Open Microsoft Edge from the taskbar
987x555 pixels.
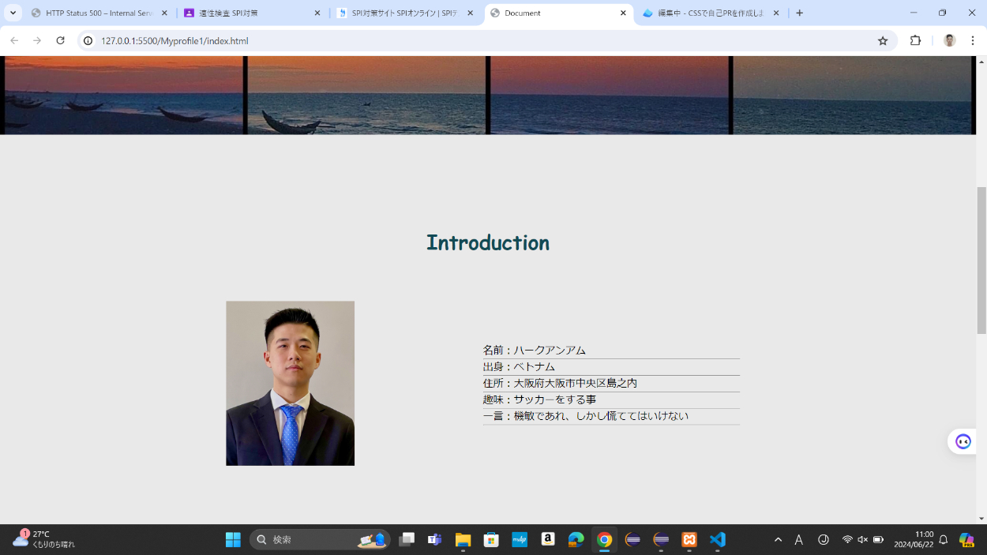(576, 540)
